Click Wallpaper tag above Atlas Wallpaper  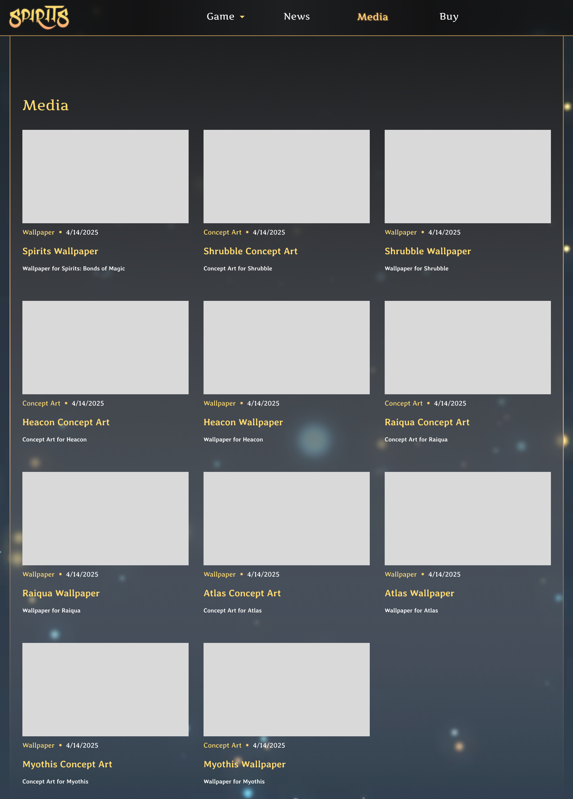(401, 575)
